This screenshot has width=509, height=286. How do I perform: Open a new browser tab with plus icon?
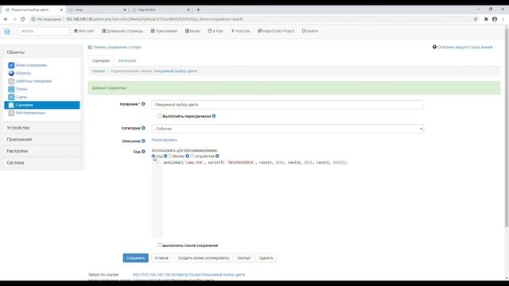pos(198,10)
